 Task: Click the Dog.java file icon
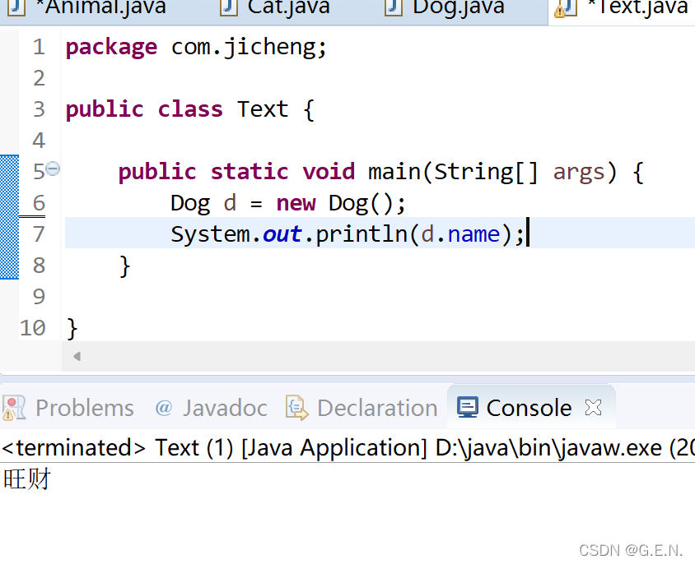393,7
